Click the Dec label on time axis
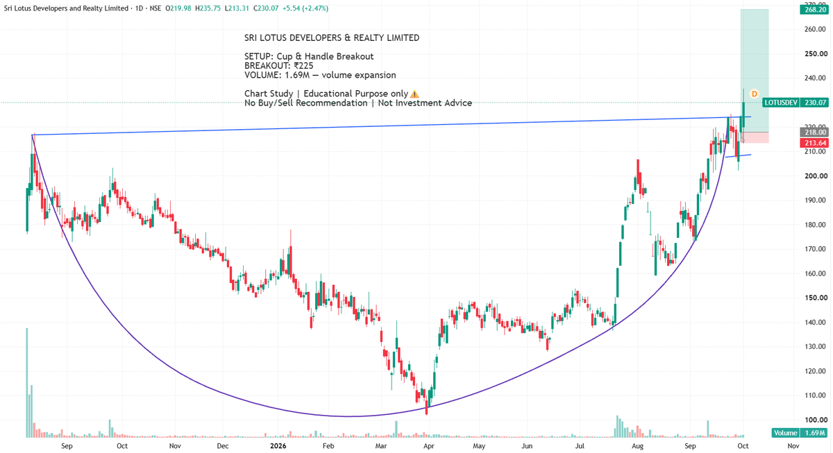 pyautogui.click(x=222, y=447)
